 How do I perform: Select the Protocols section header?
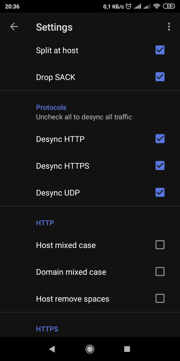point(51,107)
